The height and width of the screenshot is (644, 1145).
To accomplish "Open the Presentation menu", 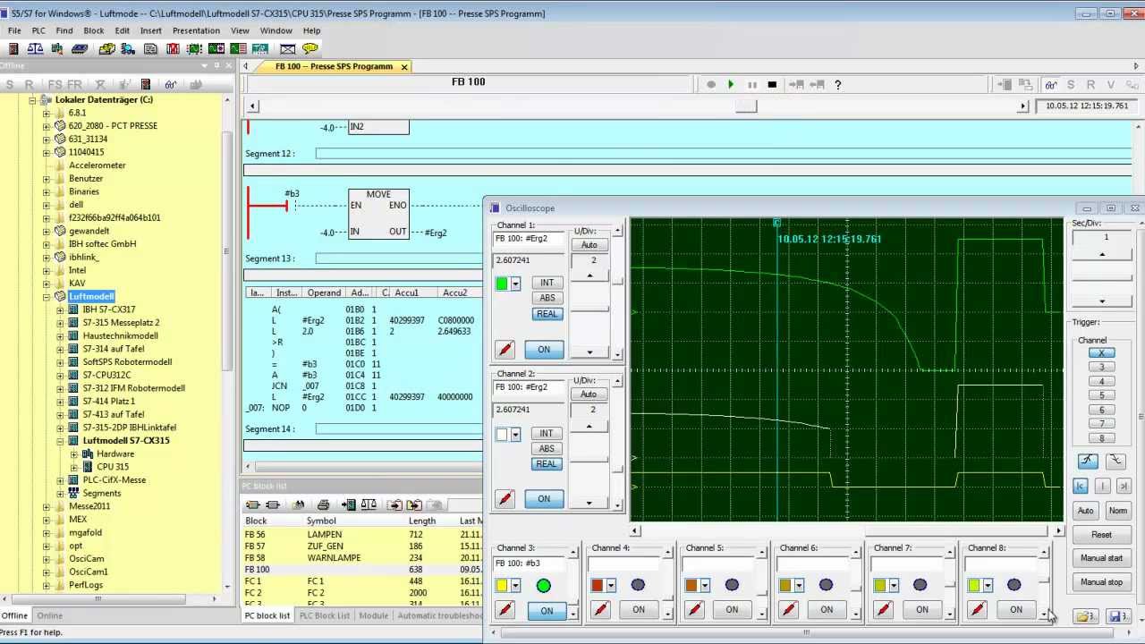I will [196, 30].
